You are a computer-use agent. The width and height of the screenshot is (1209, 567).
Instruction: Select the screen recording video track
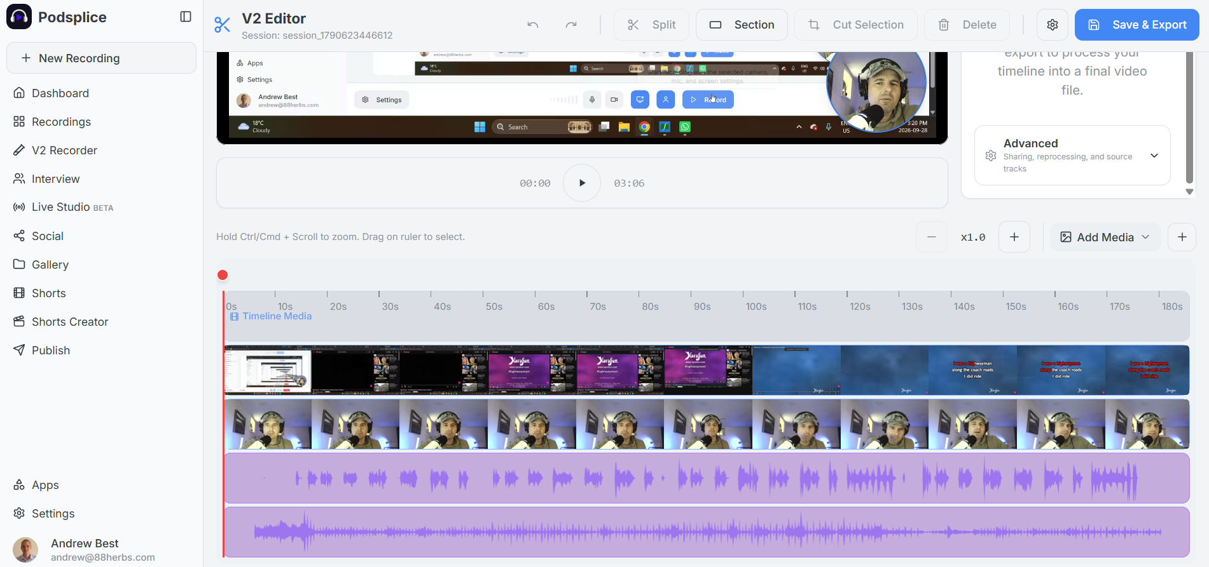click(x=707, y=370)
